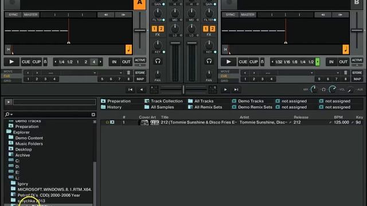Show next loop sizes on Deck A
Viewport: 367px width, 206px height.
(x=101, y=62)
